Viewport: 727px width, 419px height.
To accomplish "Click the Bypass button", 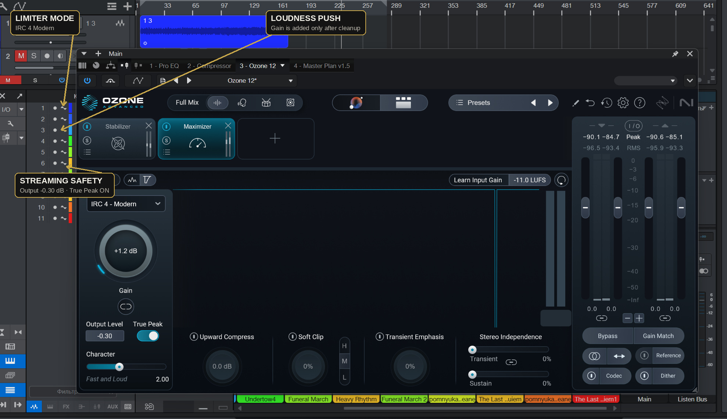I will pyautogui.click(x=608, y=336).
